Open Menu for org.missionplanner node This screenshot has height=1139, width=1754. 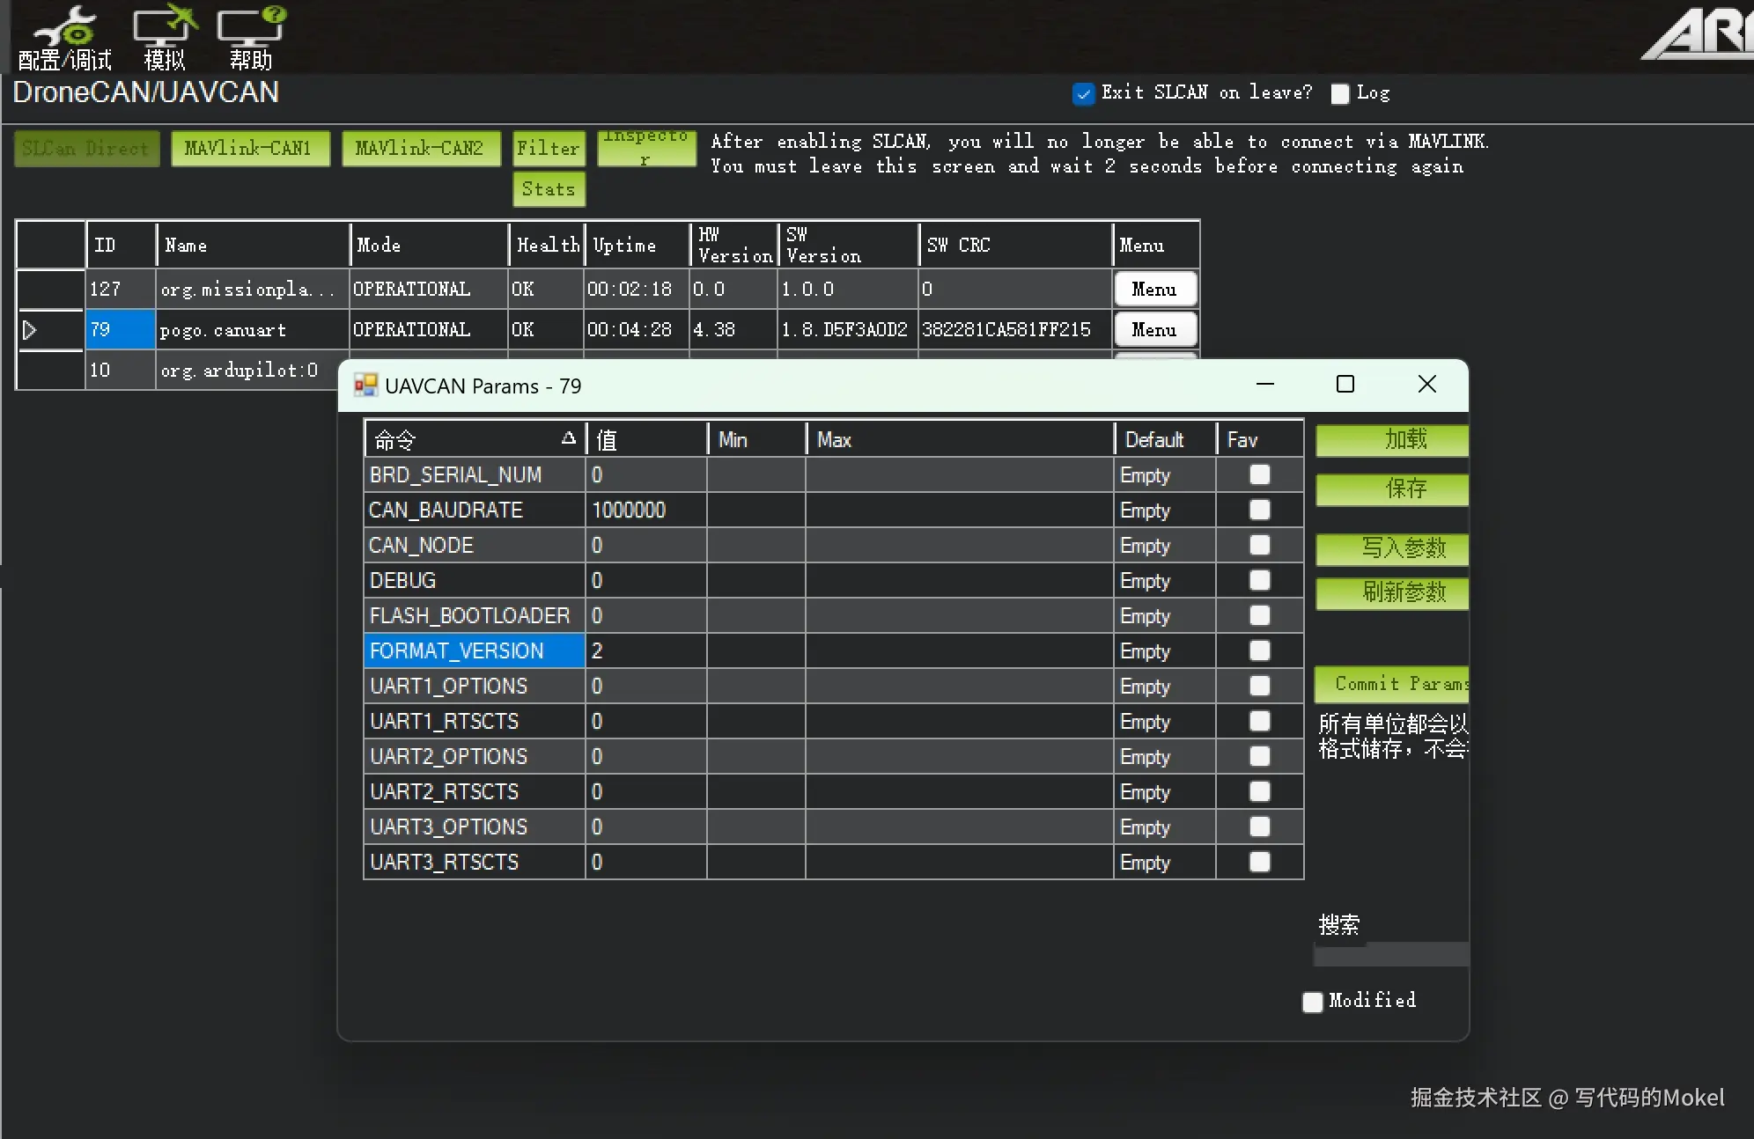[1154, 290]
